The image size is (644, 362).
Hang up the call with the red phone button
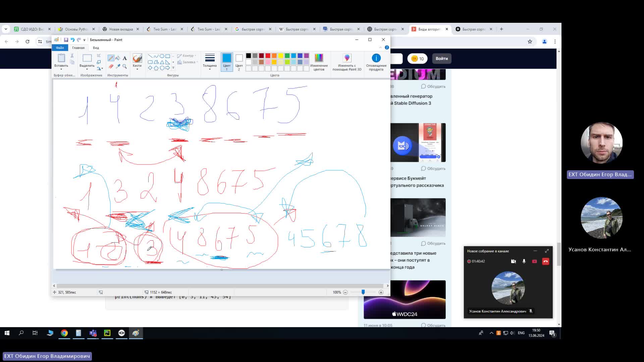pyautogui.click(x=546, y=261)
